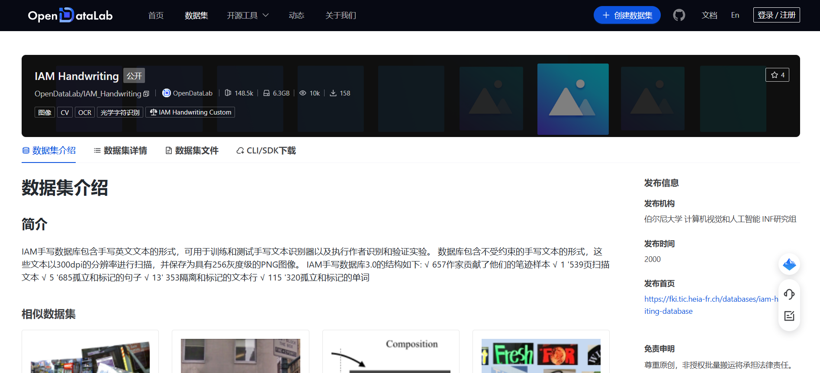This screenshot has height=373, width=820.
Task: Open the 文档 link
Action: 710,15
